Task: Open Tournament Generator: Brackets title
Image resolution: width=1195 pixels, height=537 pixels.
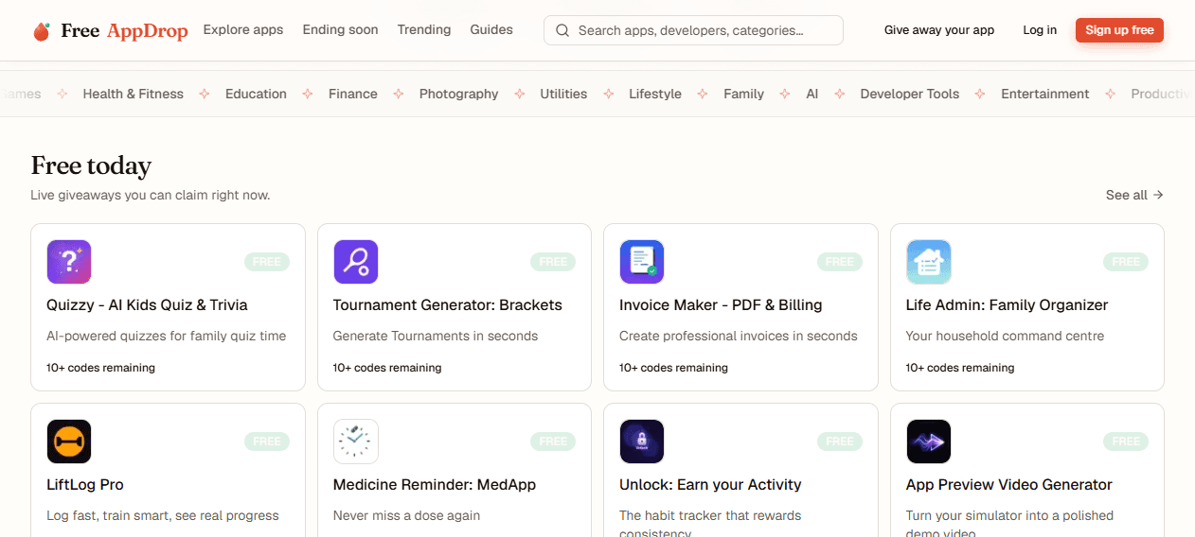Action: [x=448, y=304]
